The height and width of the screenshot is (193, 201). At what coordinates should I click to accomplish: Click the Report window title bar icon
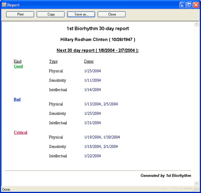[4, 5]
